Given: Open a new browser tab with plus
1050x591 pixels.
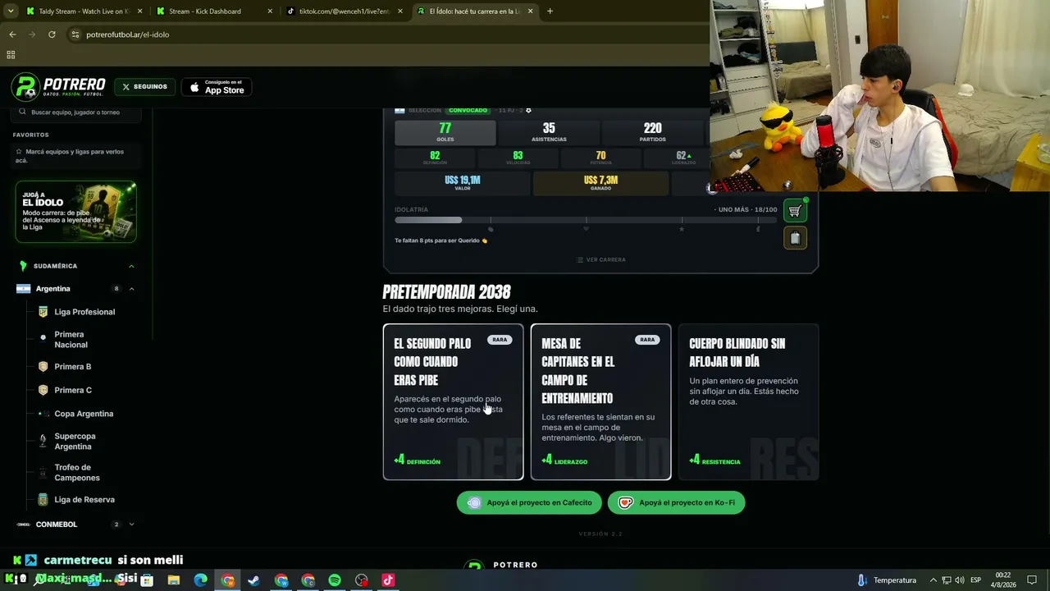Looking at the screenshot, I should click(x=550, y=11).
